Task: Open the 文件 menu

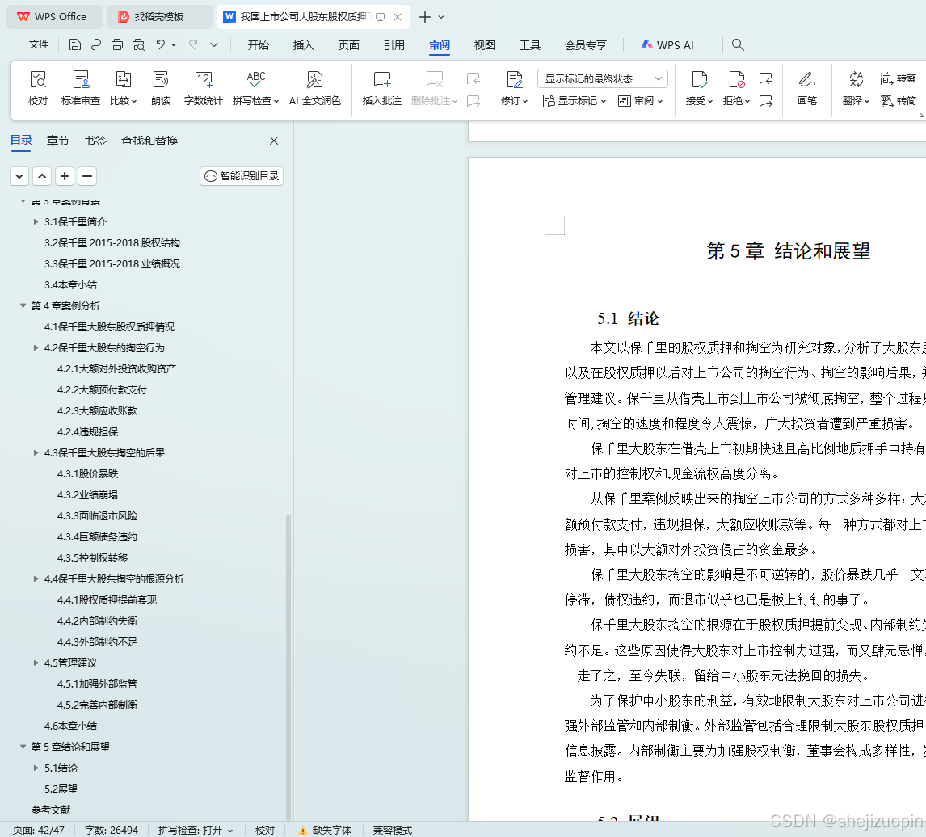Action: 32,45
